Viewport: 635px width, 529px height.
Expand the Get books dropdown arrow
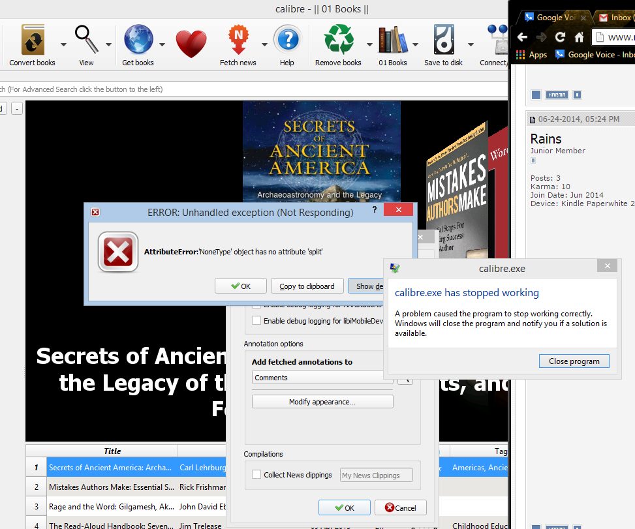pyautogui.click(x=162, y=44)
